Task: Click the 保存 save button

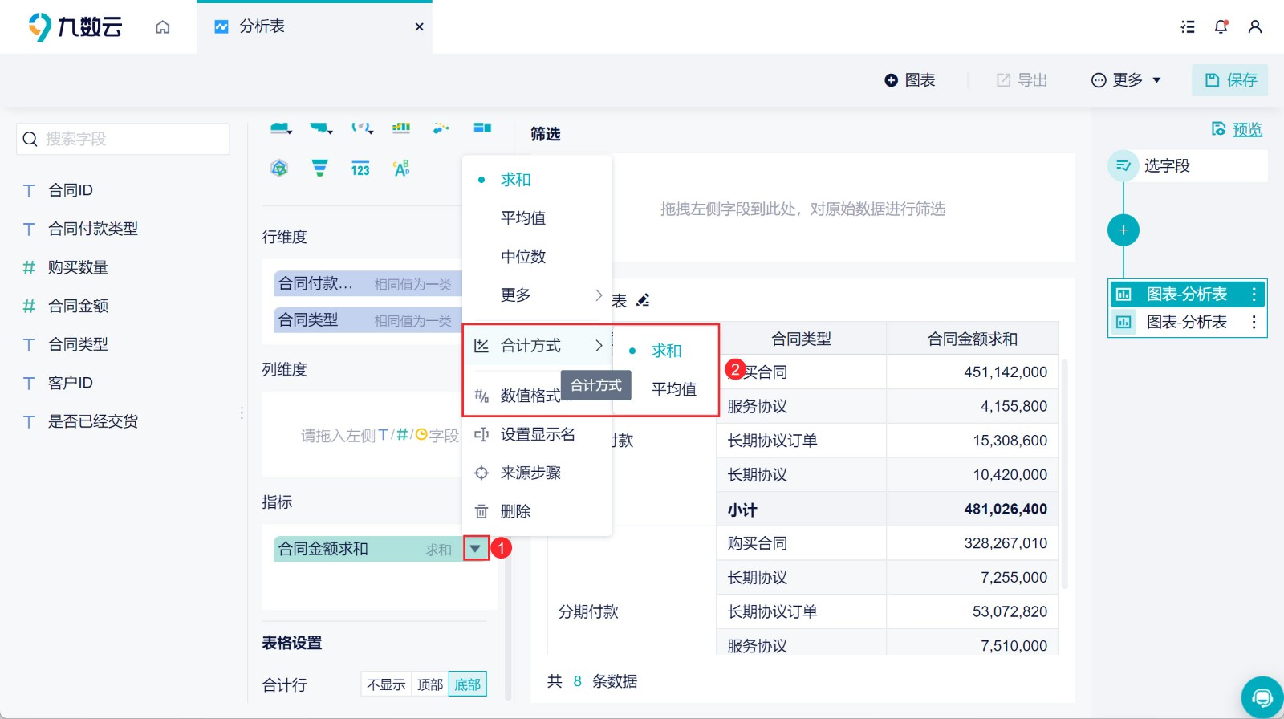Action: click(x=1229, y=80)
